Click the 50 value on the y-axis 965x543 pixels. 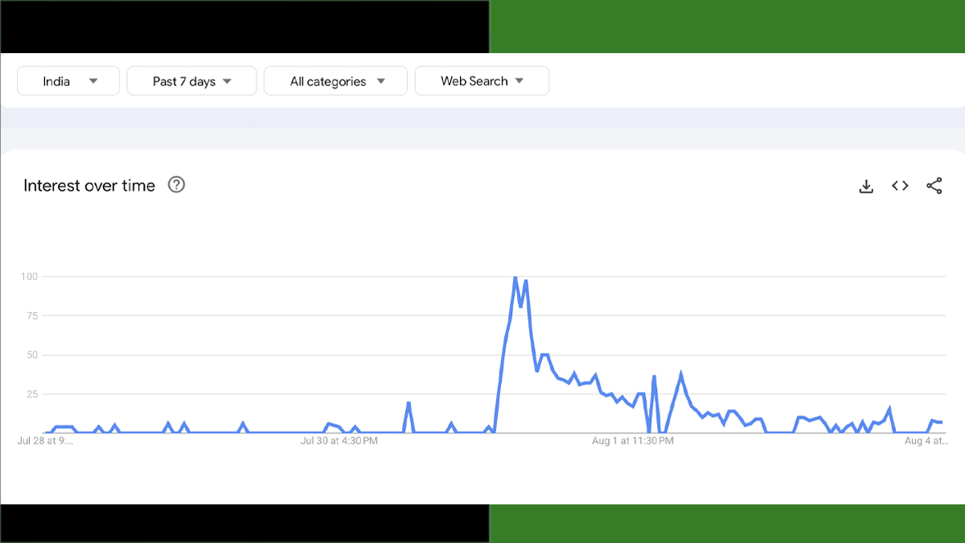point(32,355)
